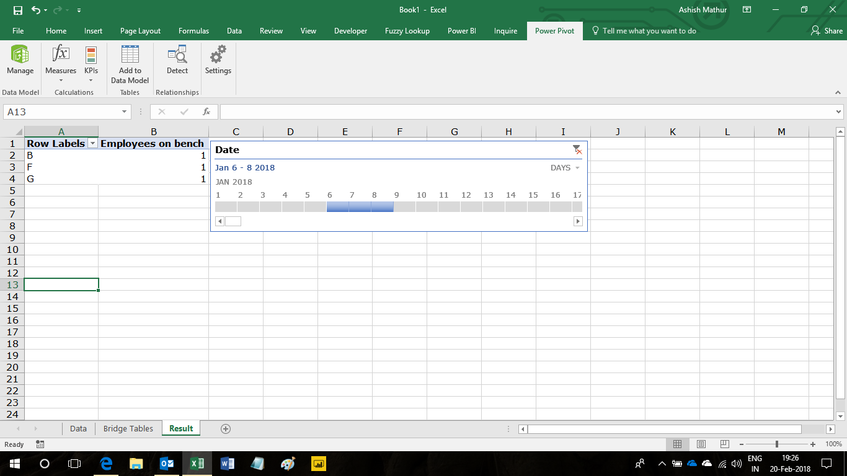Open the Row Labels filter dropdown
Viewport: 847px width, 476px height.
point(93,144)
